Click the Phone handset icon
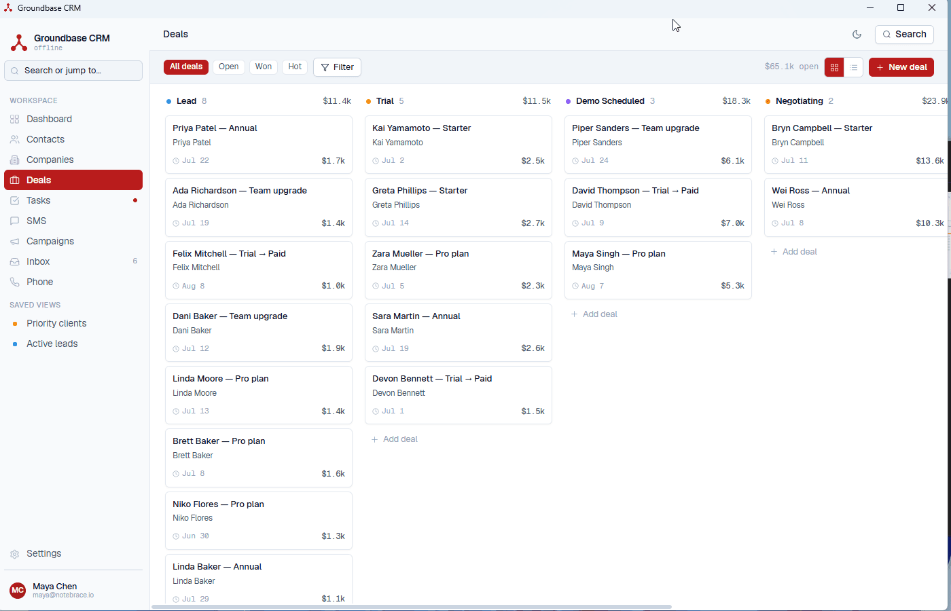Image resolution: width=951 pixels, height=611 pixels. (x=15, y=282)
